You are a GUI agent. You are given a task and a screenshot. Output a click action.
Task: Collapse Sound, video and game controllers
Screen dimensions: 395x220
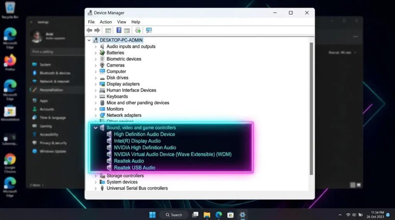click(96, 128)
